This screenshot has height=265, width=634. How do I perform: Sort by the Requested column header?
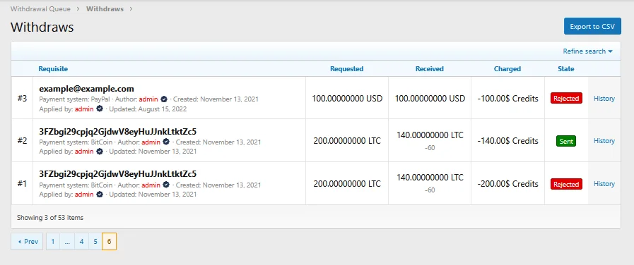point(346,68)
